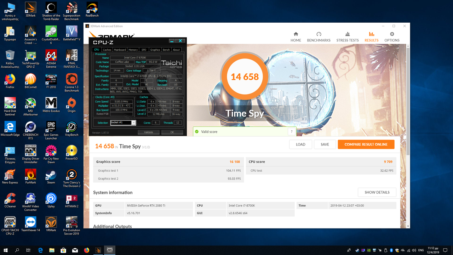Open the HOME section in 3DMark
This screenshot has height=255, width=453.
[296, 37]
